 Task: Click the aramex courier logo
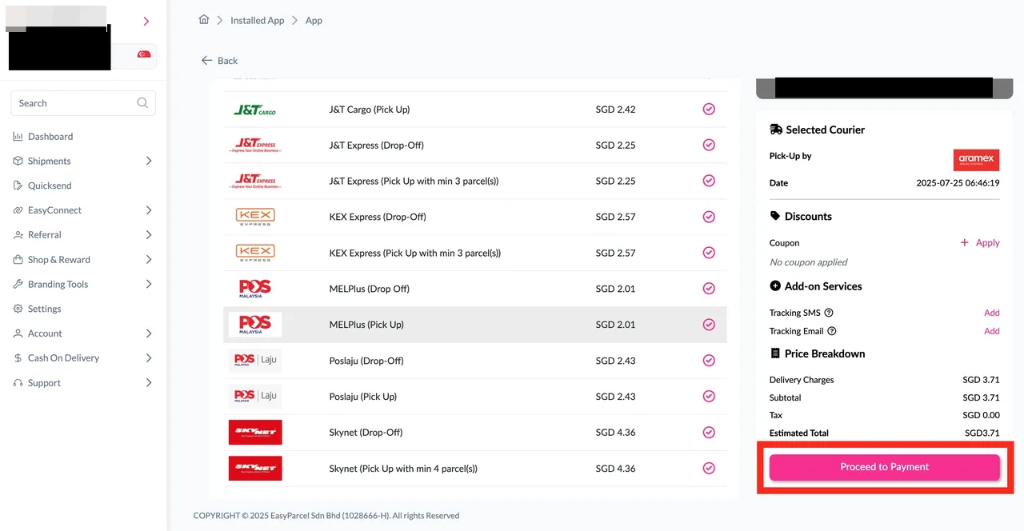(x=976, y=159)
